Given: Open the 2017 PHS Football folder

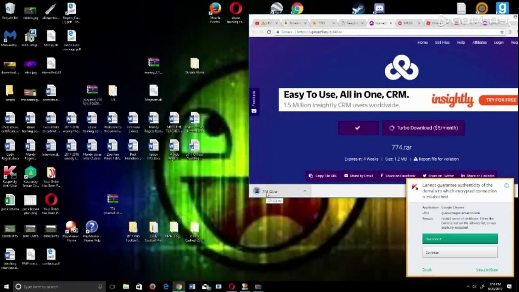Looking at the screenshot, I should click(133, 232).
